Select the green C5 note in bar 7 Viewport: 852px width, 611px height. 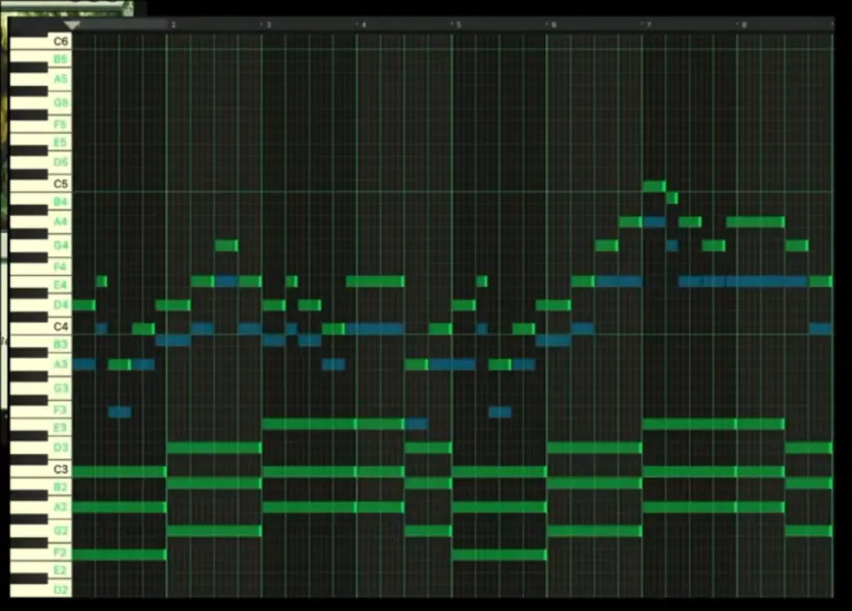(x=654, y=186)
